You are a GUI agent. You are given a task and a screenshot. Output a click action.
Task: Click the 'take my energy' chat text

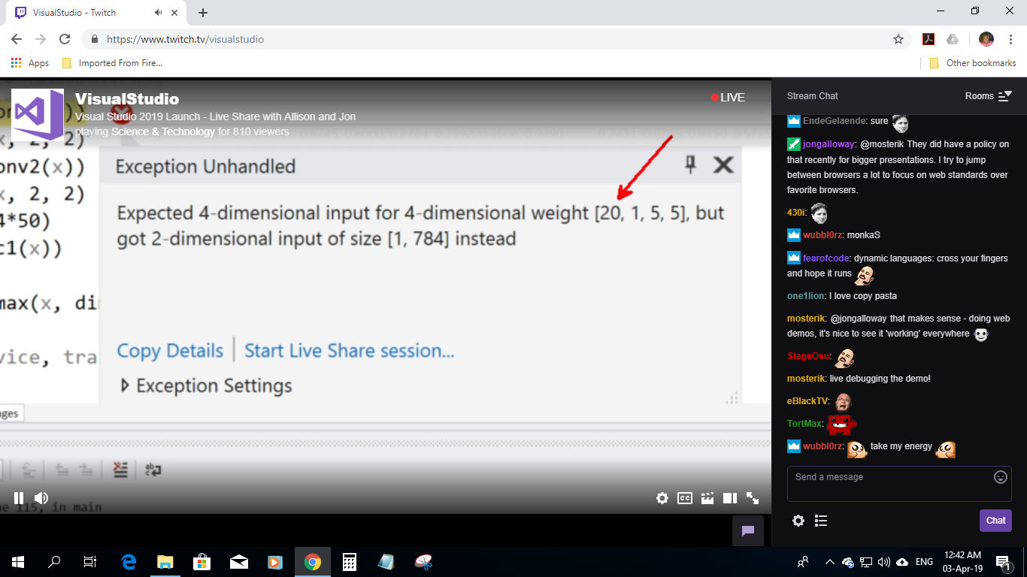tap(901, 447)
